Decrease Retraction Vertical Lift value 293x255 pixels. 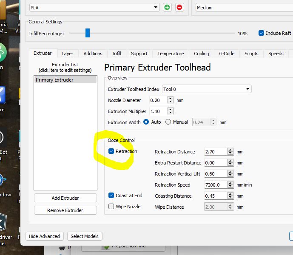pos(230,176)
